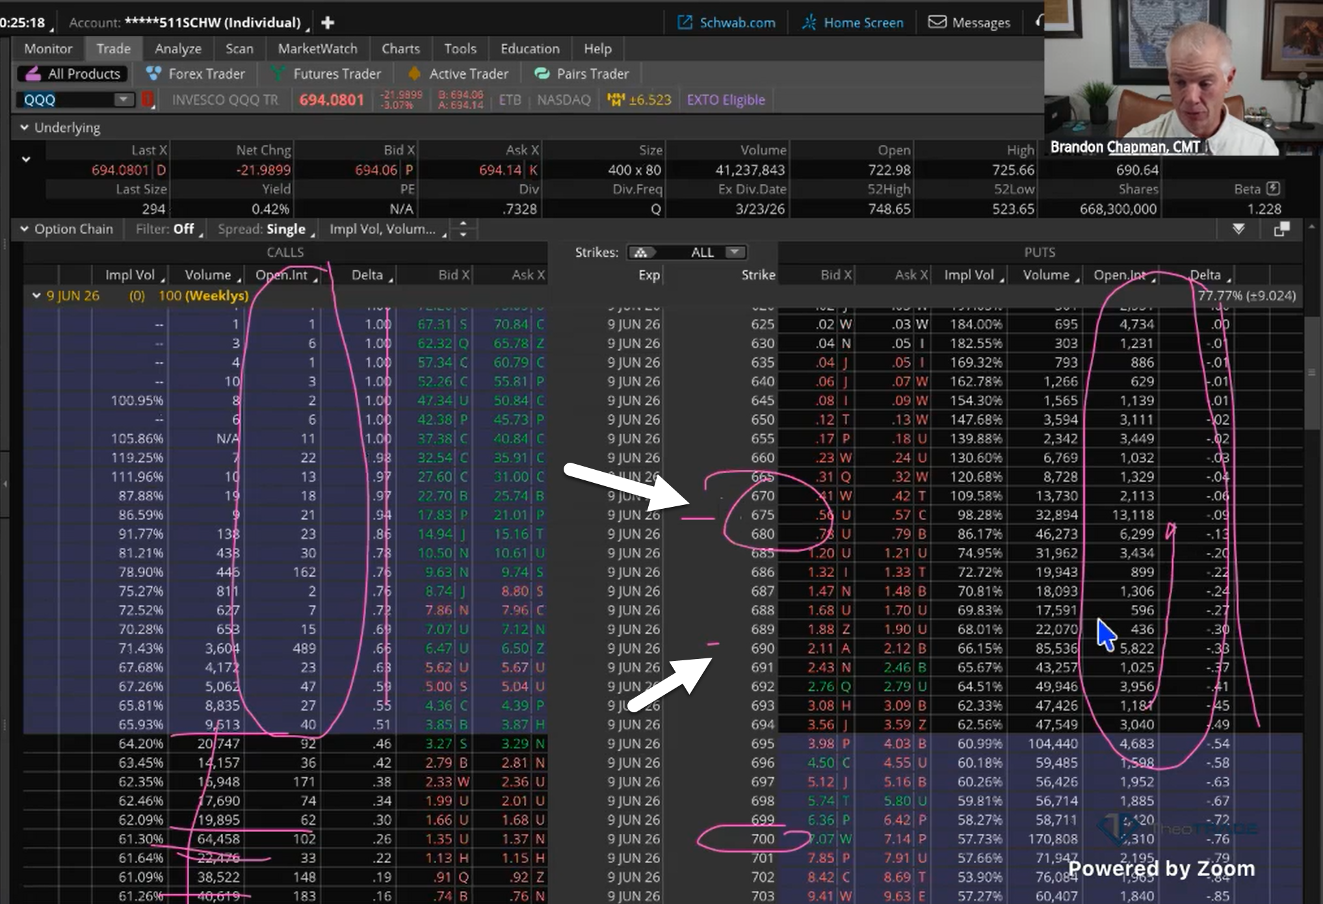Switch to the Scan tab

tap(239, 49)
